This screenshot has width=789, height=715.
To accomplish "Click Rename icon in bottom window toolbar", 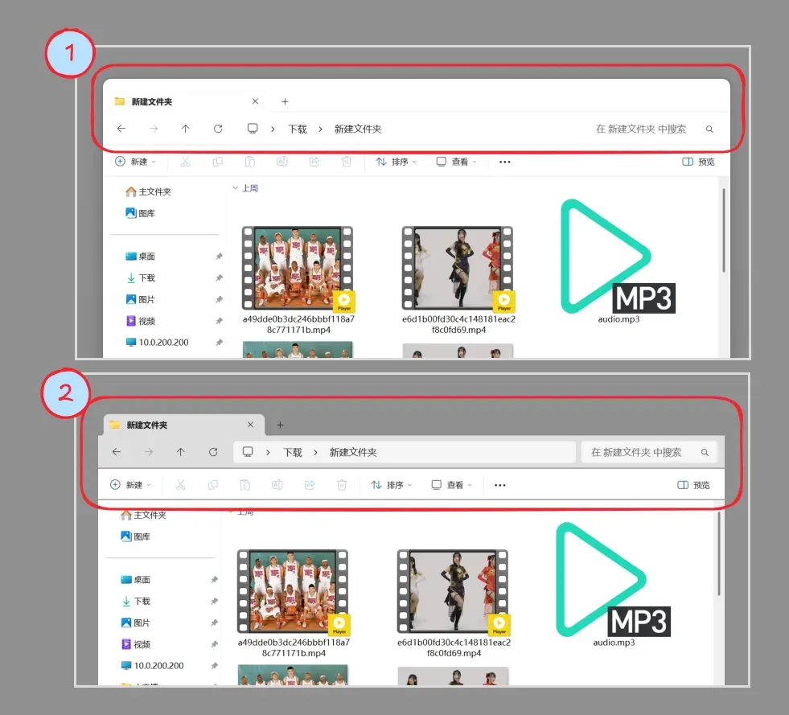I will point(277,485).
